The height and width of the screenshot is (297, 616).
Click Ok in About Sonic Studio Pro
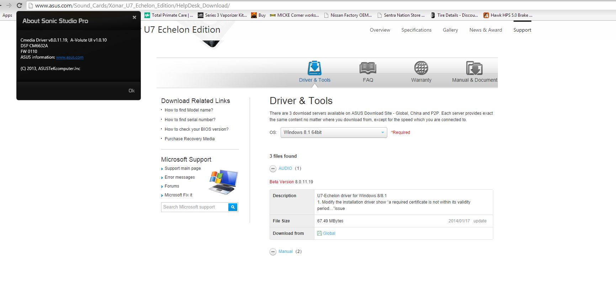[132, 91]
